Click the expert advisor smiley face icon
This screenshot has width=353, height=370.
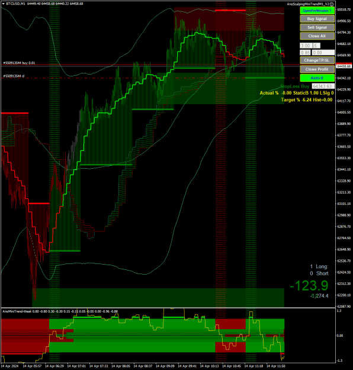332,4
